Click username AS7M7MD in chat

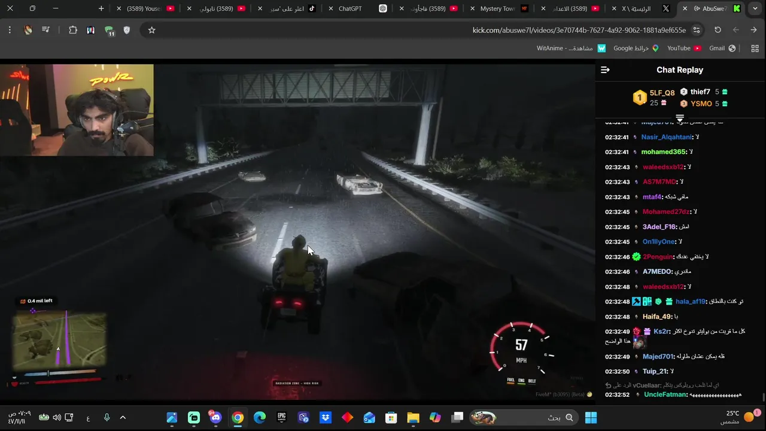pyautogui.click(x=659, y=182)
